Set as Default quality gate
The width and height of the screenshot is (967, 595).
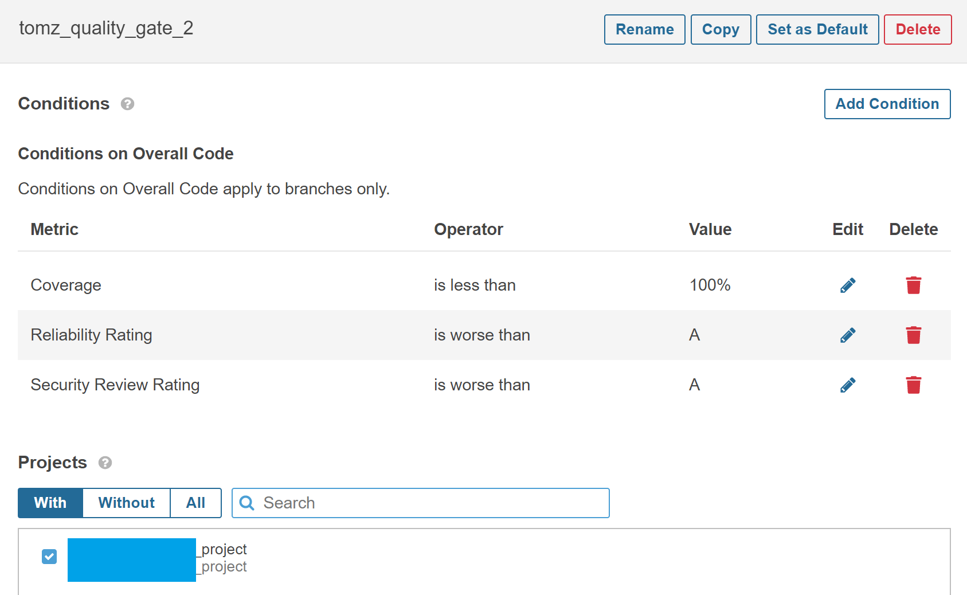pyautogui.click(x=817, y=30)
